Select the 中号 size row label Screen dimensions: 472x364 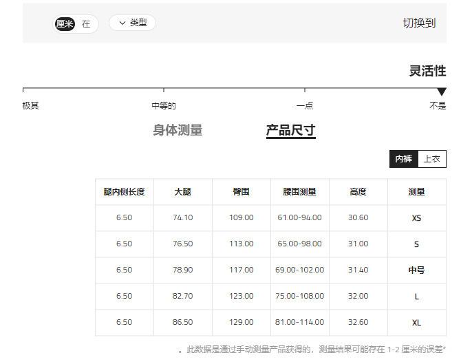(416, 270)
